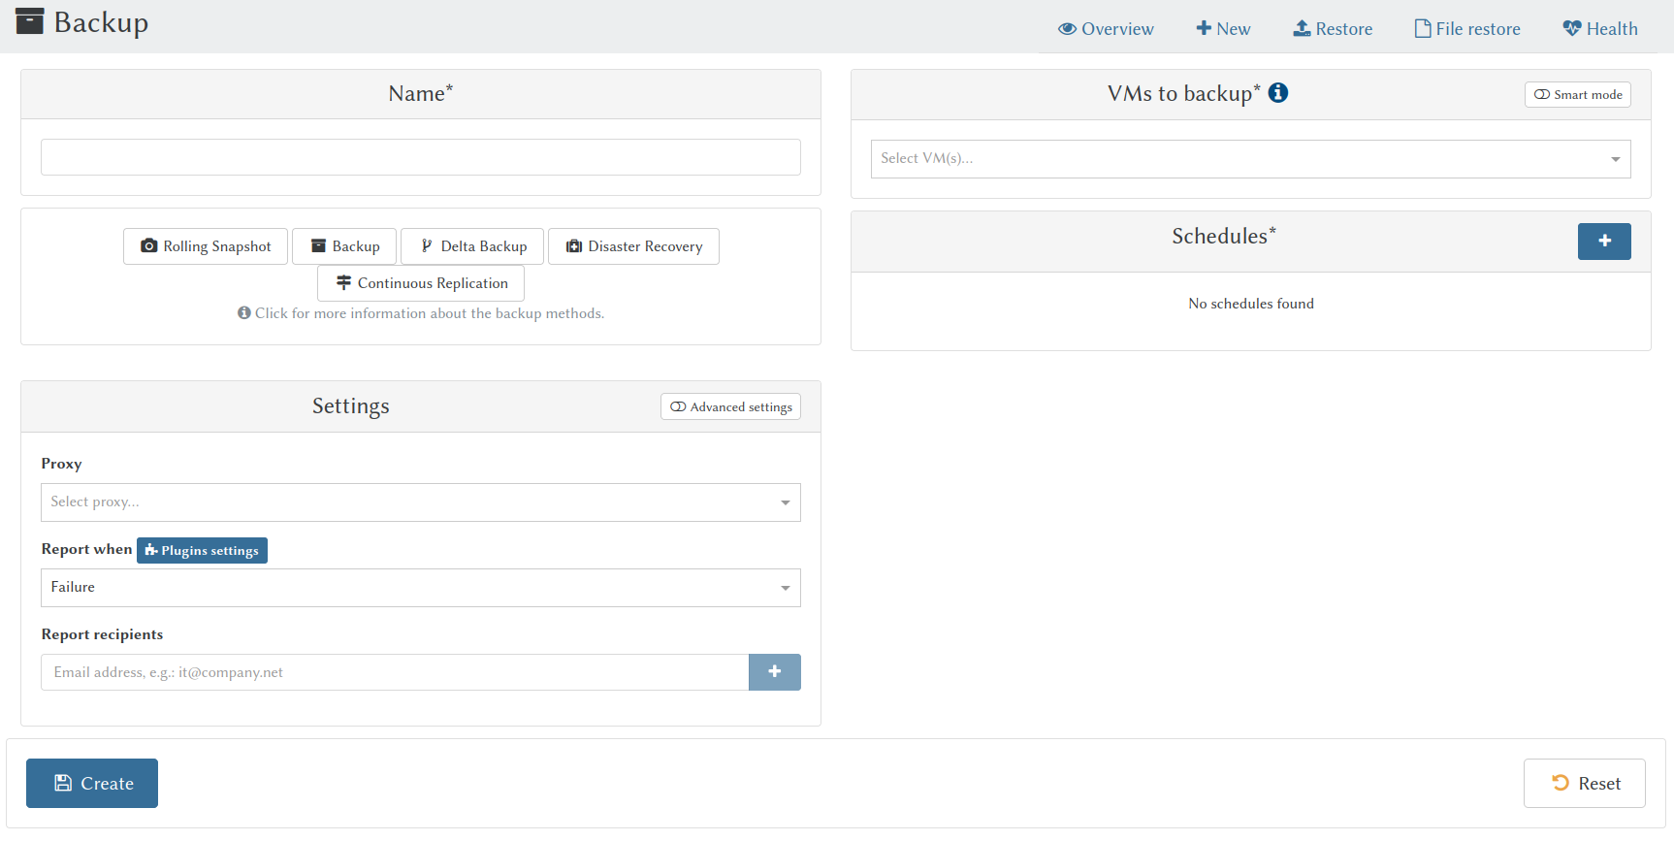This screenshot has width=1674, height=841.
Task: Click the info icon about backup methods
Action: coord(244,313)
